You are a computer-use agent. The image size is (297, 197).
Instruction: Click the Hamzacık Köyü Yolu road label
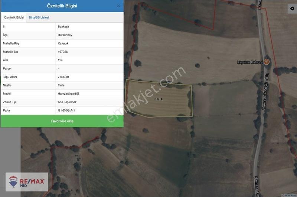point(265,91)
